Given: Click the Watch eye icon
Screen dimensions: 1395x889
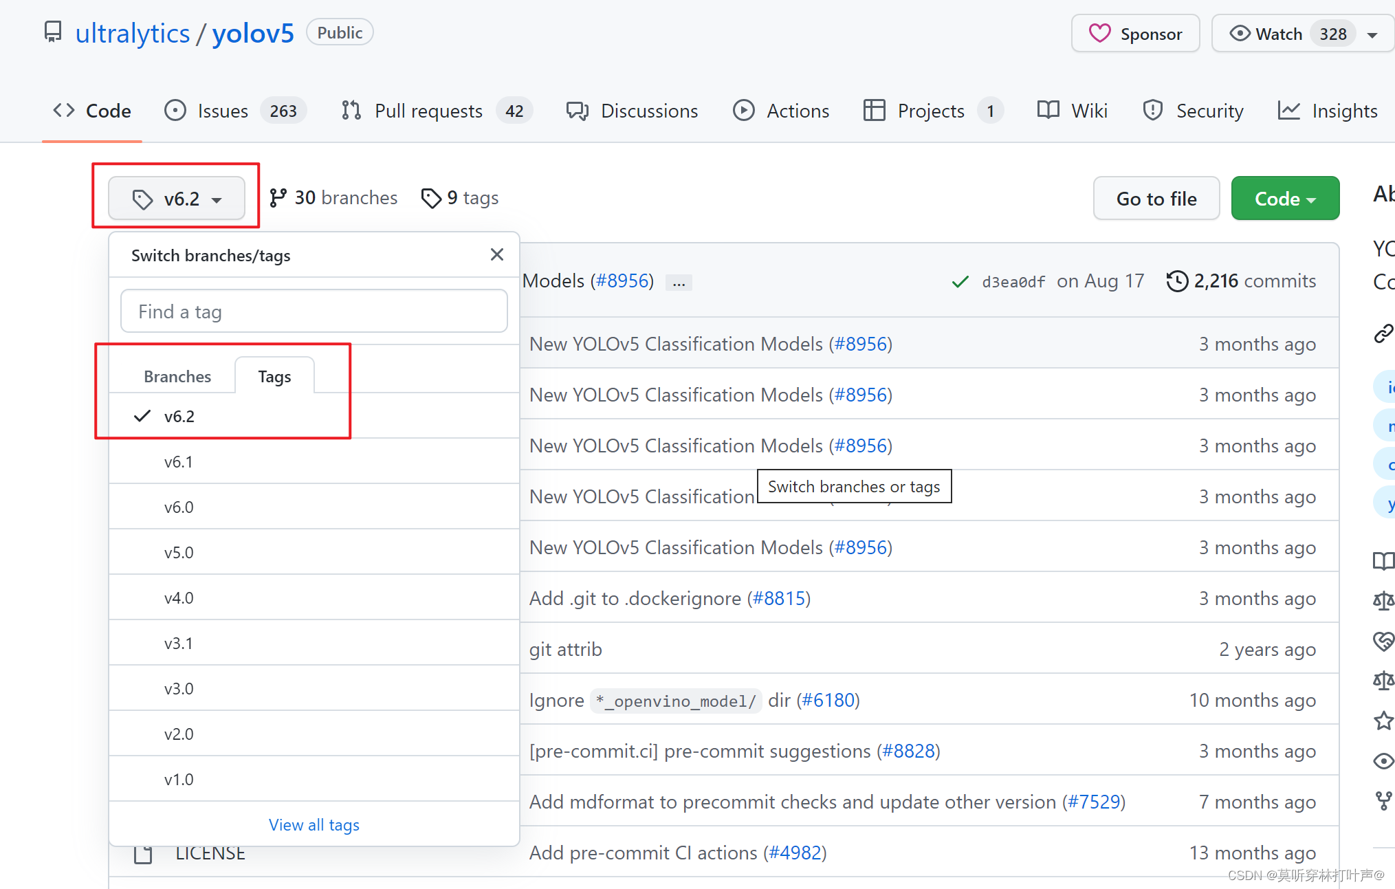Looking at the screenshot, I should (1240, 33).
